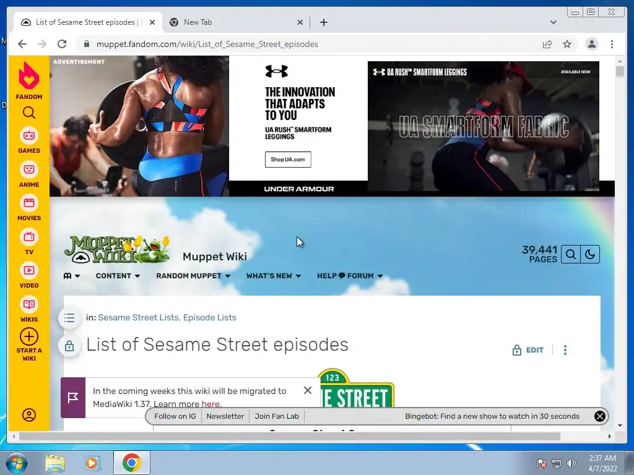Screen dimensions: 634x475
Task: Expand the WHAT'S NEW menu
Action: [x=274, y=276]
